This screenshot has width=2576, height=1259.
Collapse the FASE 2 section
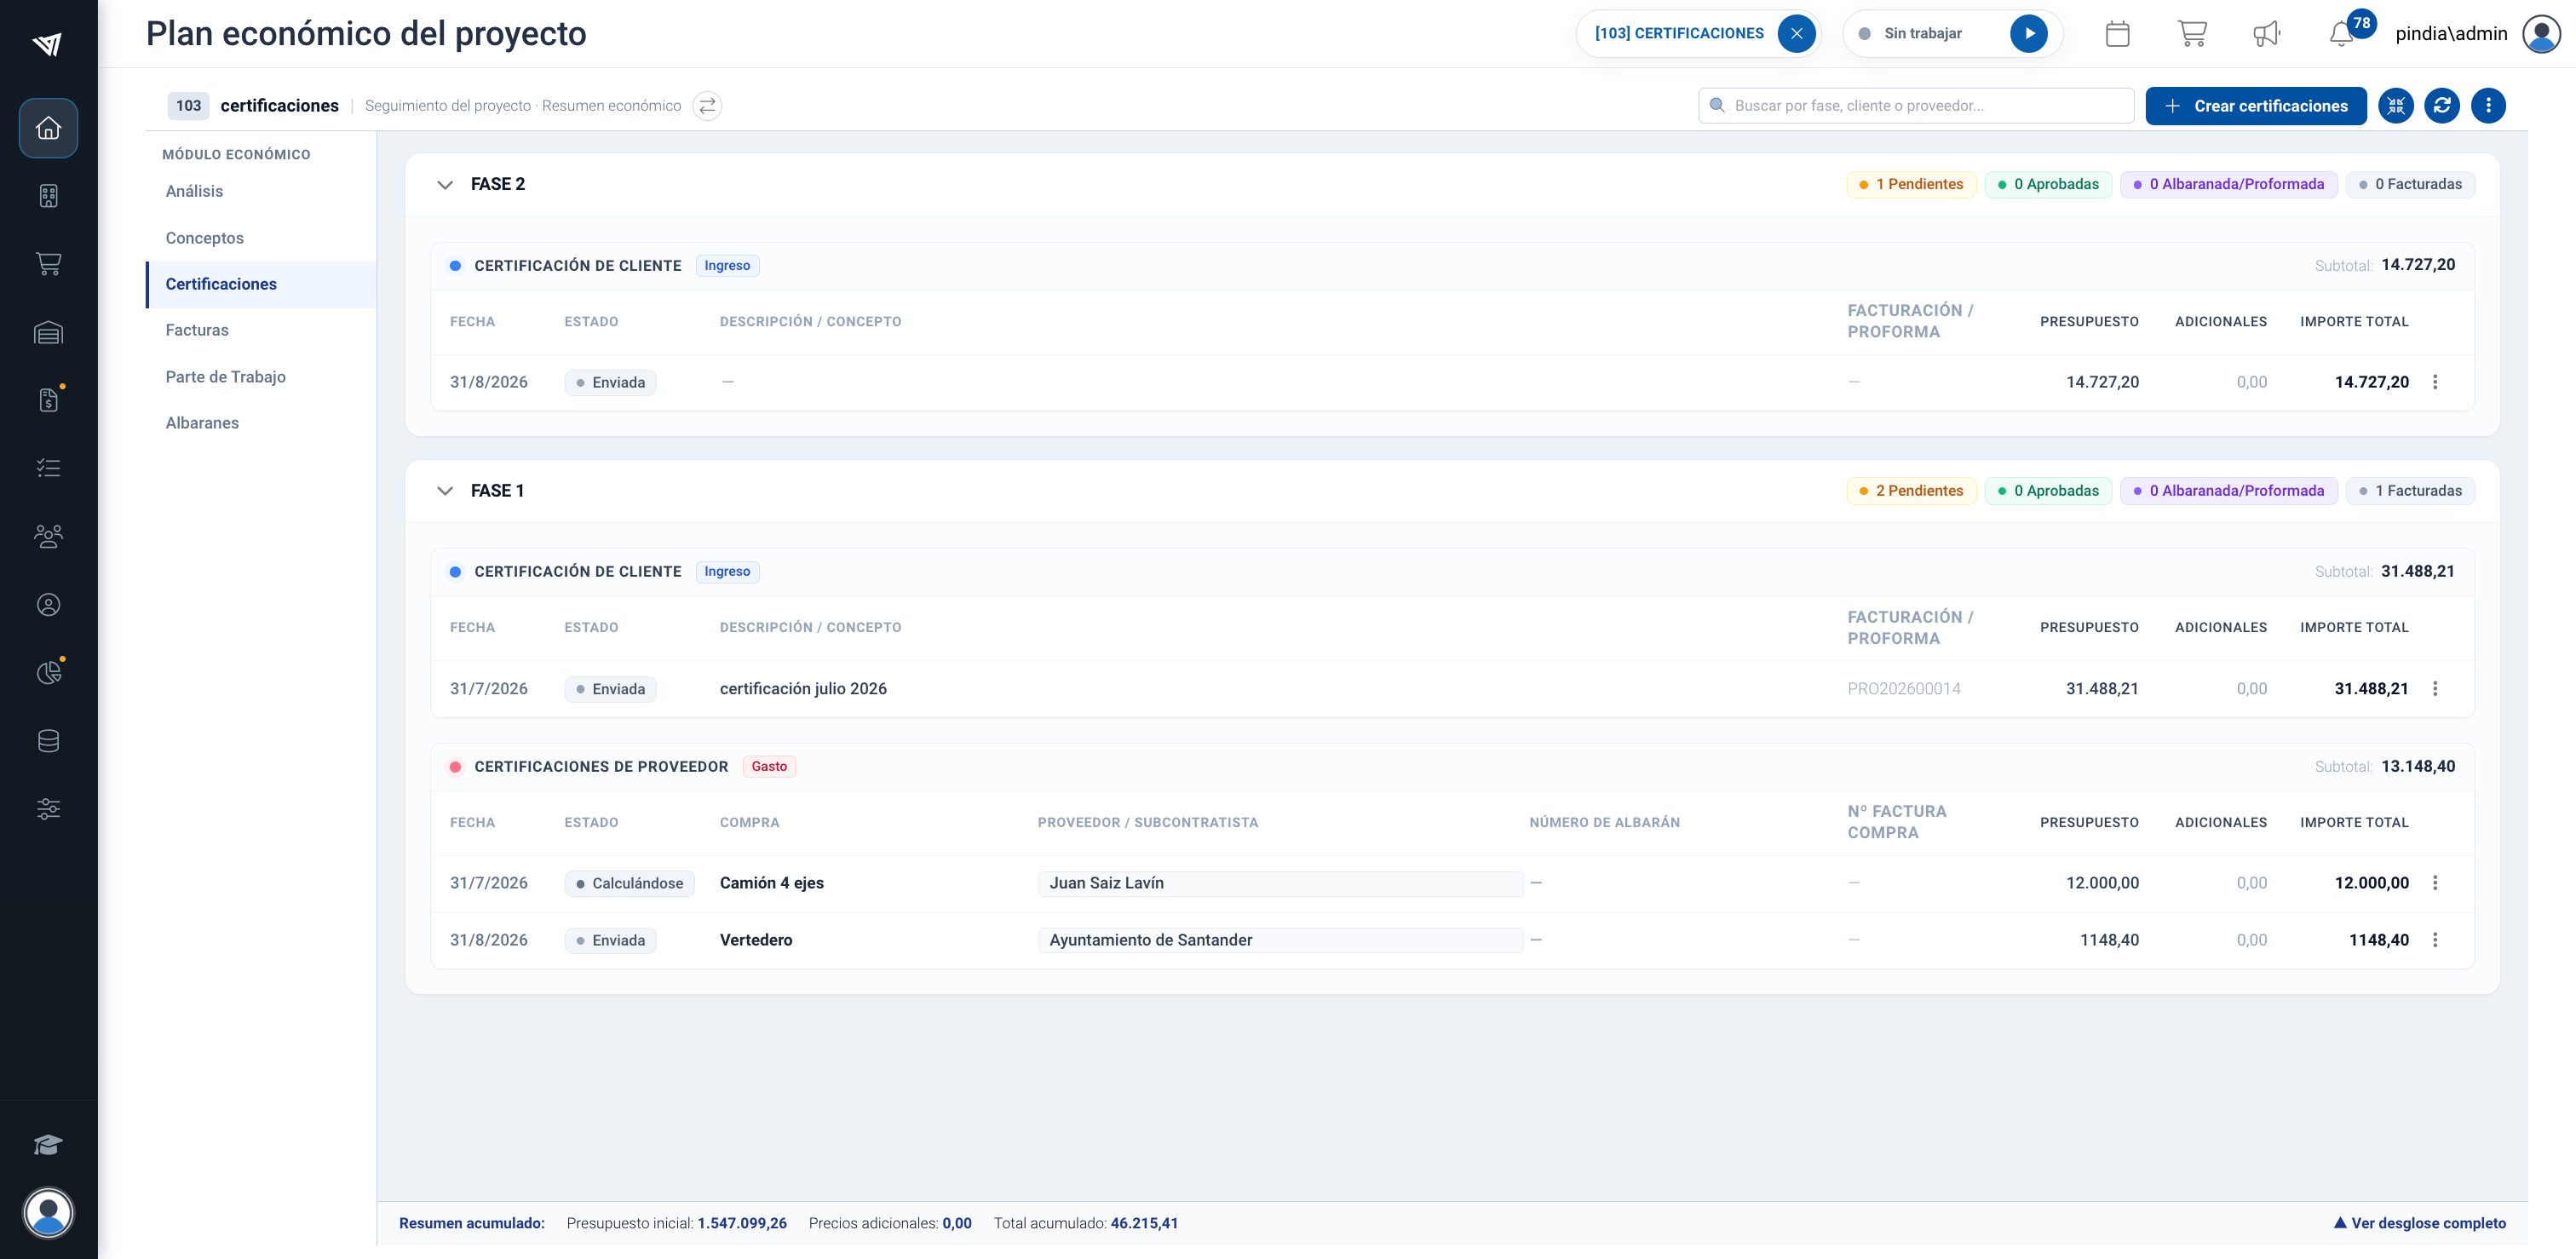tap(445, 185)
